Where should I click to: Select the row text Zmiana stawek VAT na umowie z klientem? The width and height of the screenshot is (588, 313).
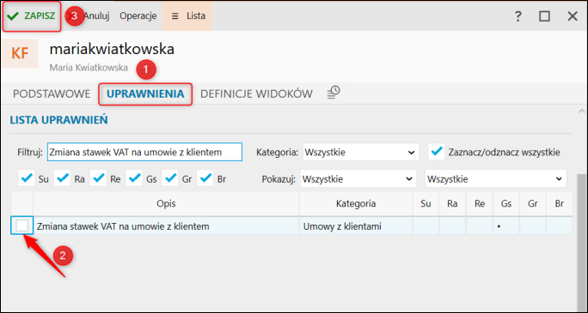[123, 226]
